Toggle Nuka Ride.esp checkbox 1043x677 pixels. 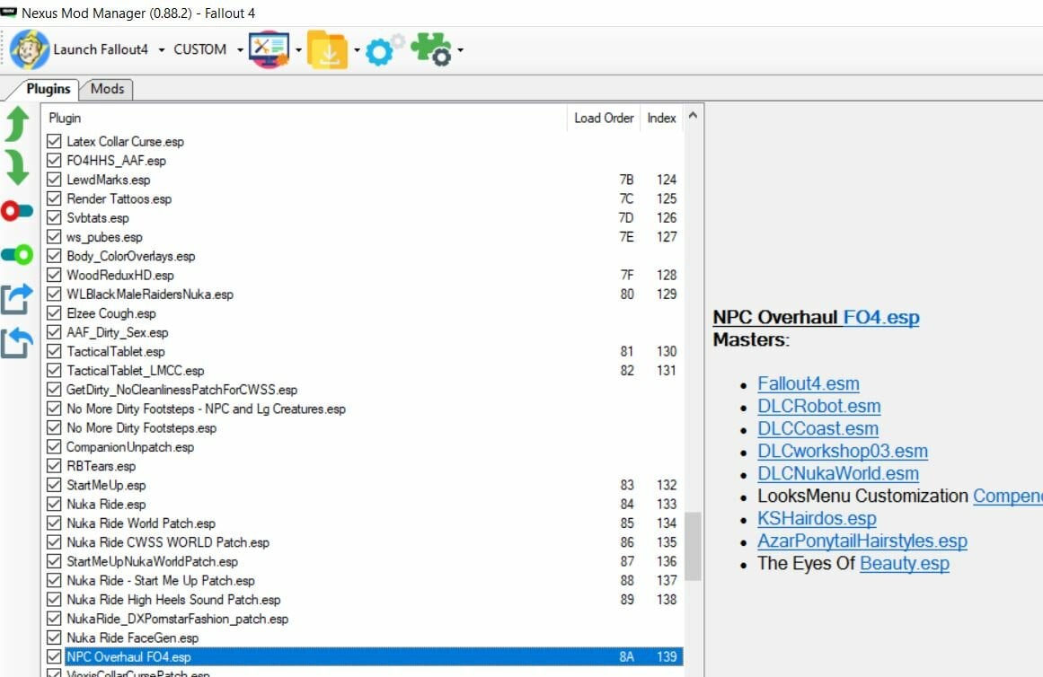[54, 504]
